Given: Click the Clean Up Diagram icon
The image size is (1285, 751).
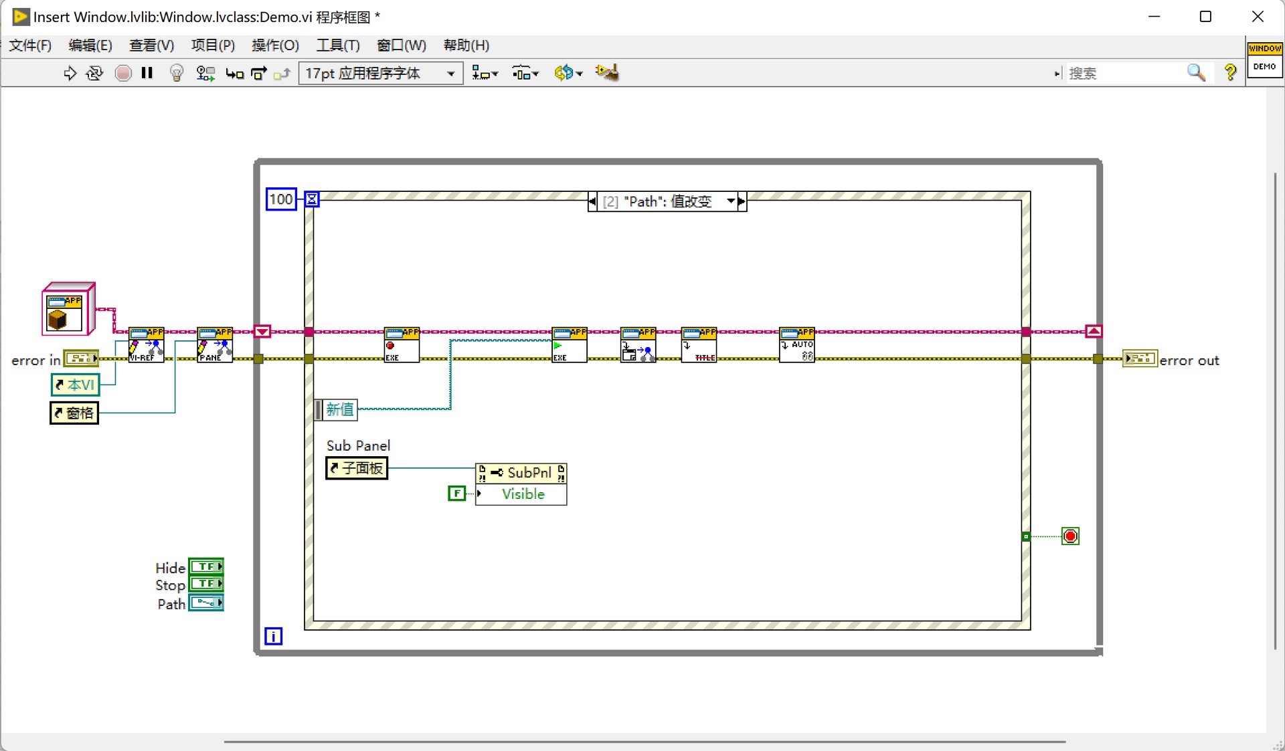Looking at the screenshot, I should tap(607, 72).
